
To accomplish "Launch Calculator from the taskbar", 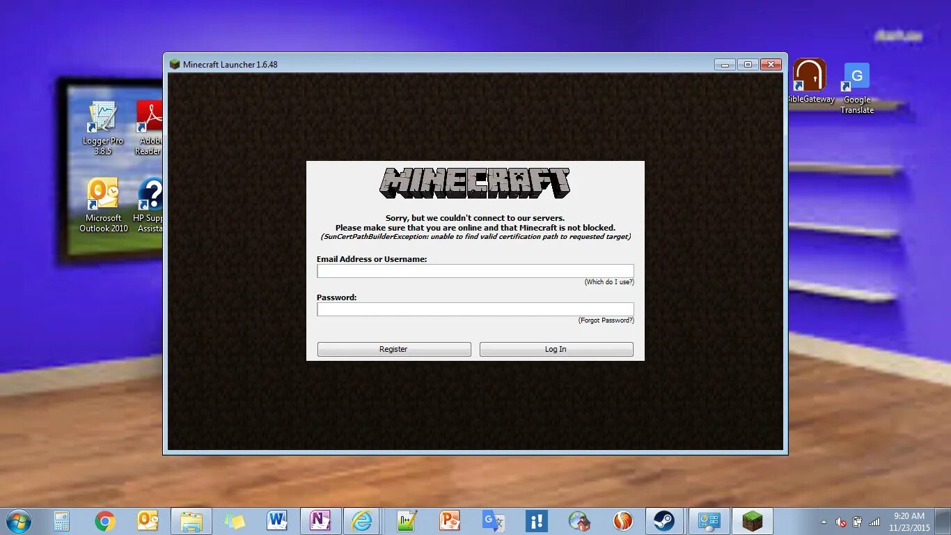I will click(61, 521).
